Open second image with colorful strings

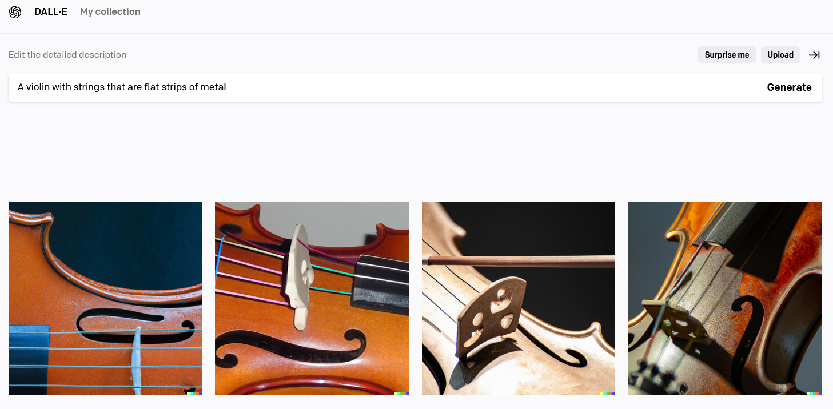pyautogui.click(x=312, y=298)
